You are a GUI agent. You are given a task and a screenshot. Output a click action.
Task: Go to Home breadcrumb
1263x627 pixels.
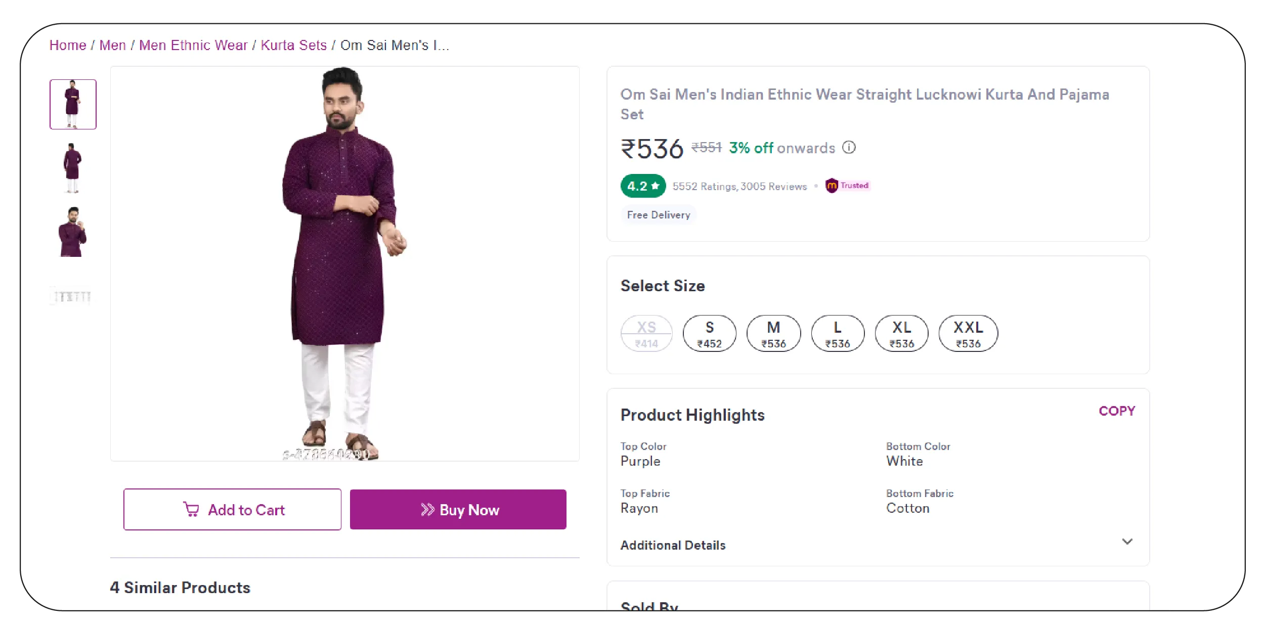pyautogui.click(x=68, y=46)
